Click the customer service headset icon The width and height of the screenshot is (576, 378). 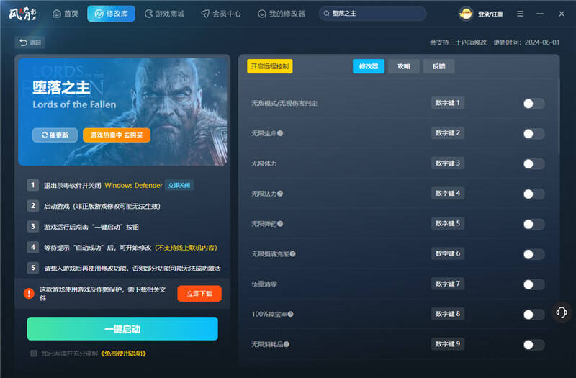tap(562, 312)
